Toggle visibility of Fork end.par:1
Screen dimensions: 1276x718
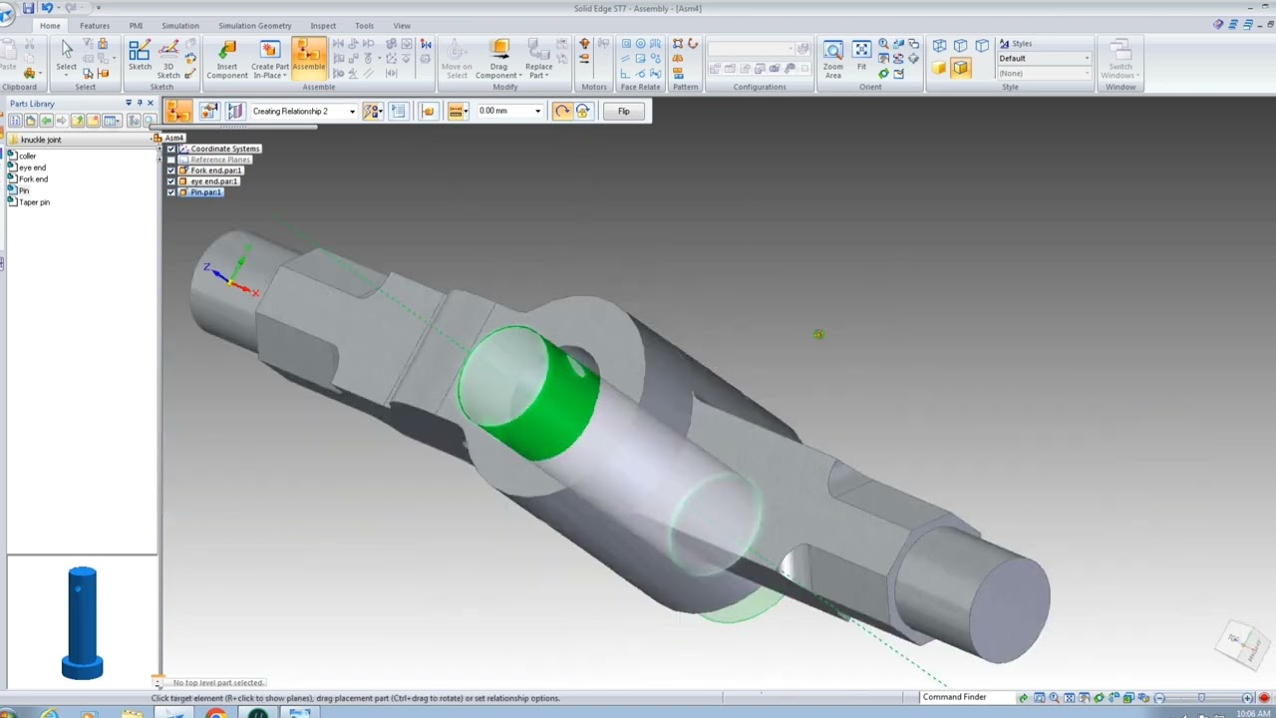(x=170, y=171)
